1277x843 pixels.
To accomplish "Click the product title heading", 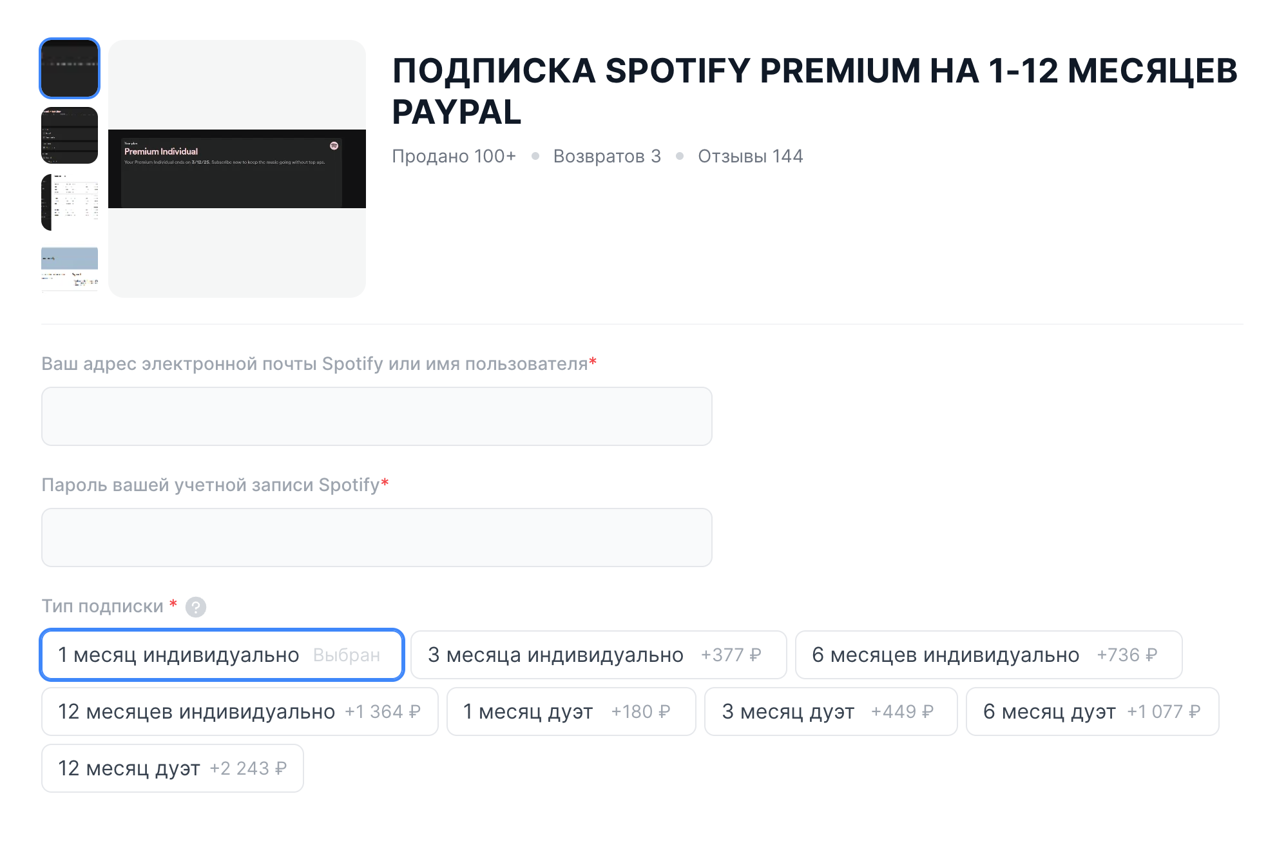I will [815, 90].
